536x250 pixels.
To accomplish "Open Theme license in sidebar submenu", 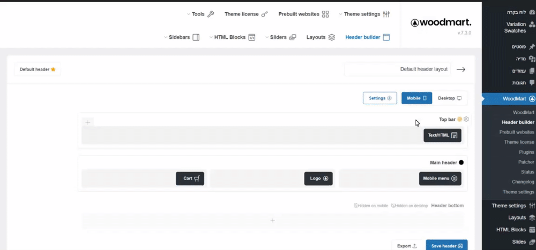I will click(519, 142).
